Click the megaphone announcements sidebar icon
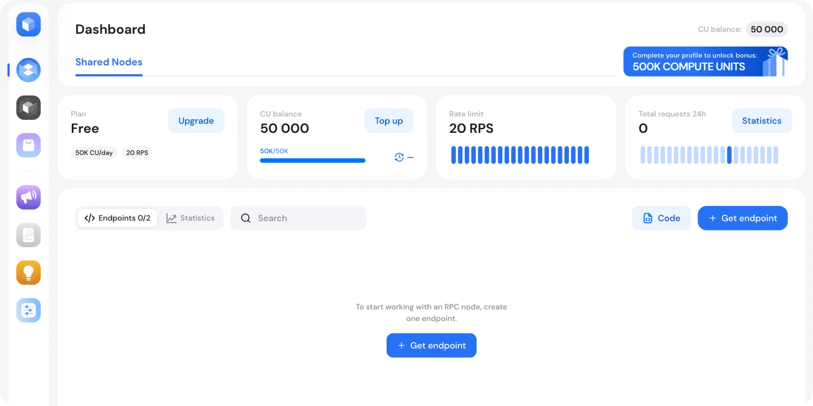Viewport: 813px width, 406px height. pos(28,197)
